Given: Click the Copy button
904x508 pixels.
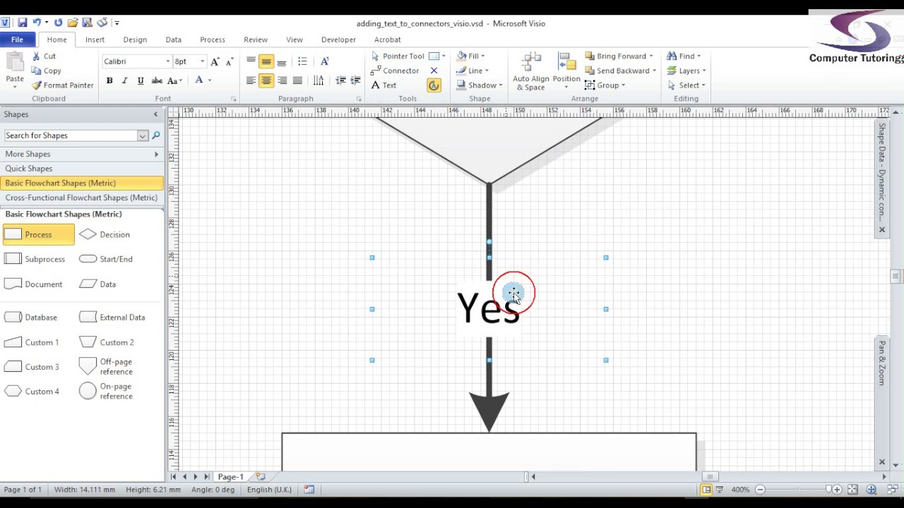Looking at the screenshot, I should point(47,71).
